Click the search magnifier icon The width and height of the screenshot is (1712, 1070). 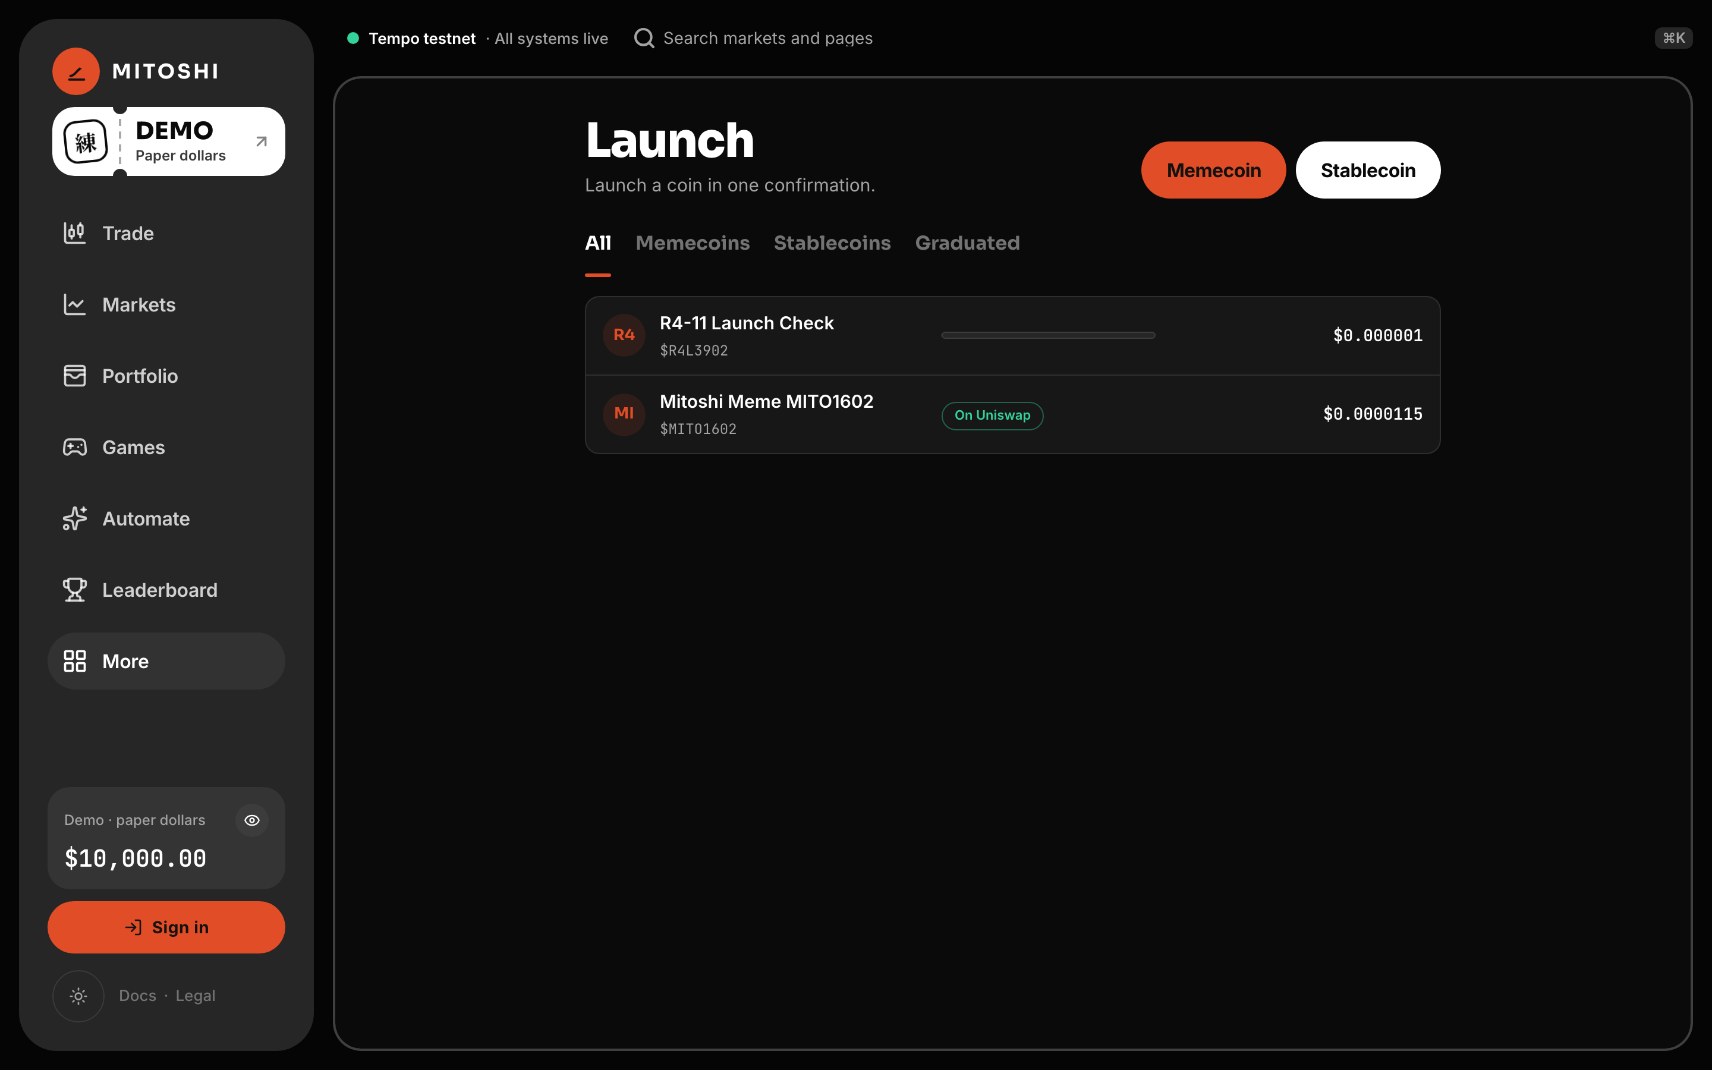point(644,38)
